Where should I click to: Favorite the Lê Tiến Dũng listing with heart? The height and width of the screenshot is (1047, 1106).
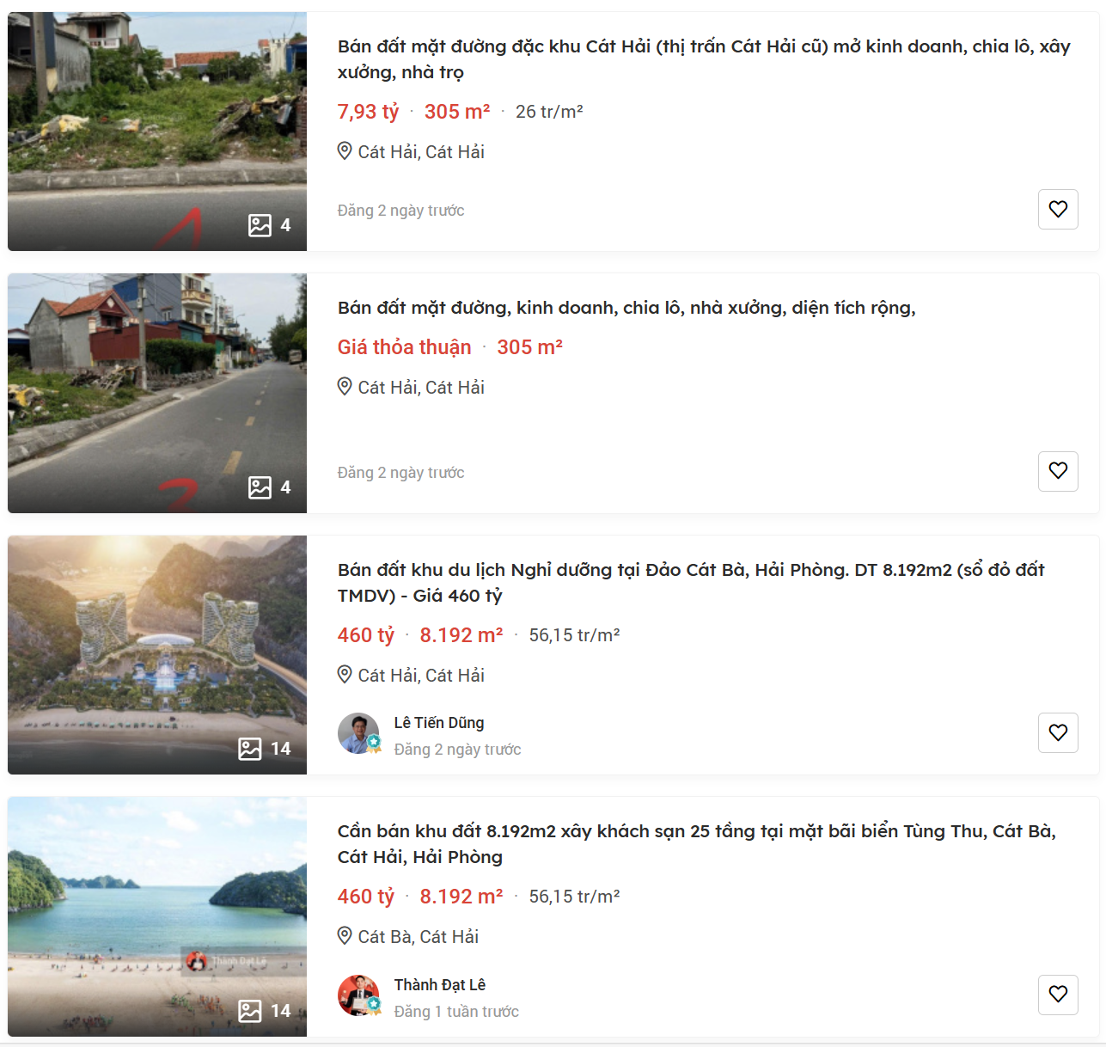click(1058, 732)
